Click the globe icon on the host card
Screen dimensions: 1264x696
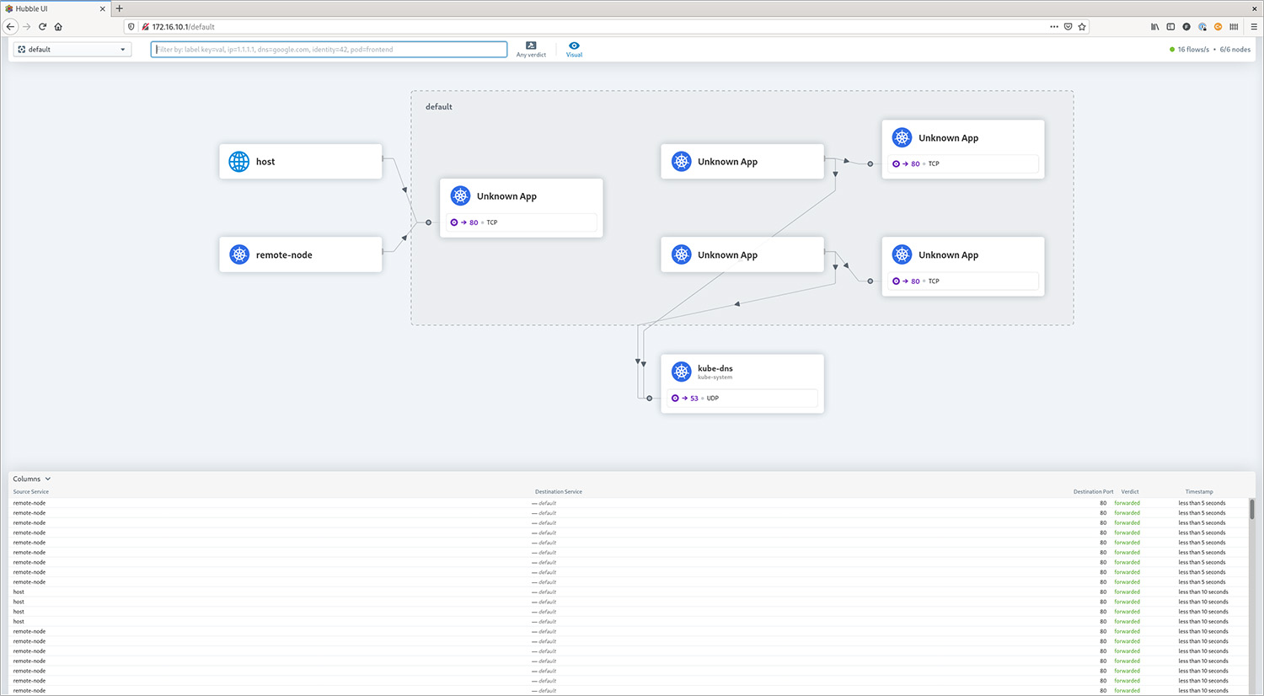click(239, 161)
